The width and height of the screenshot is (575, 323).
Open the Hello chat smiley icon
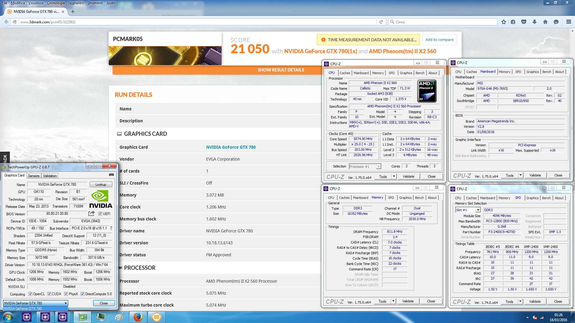coord(556,22)
